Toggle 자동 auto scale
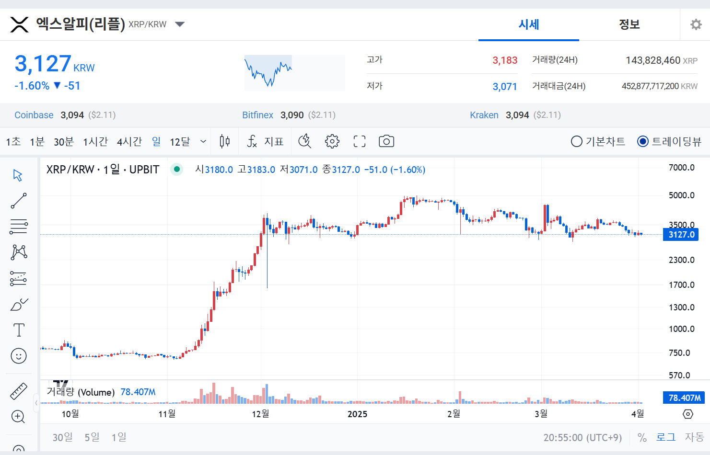Screen dimensions: 710x455 pyautogui.click(x=694, y=437)
